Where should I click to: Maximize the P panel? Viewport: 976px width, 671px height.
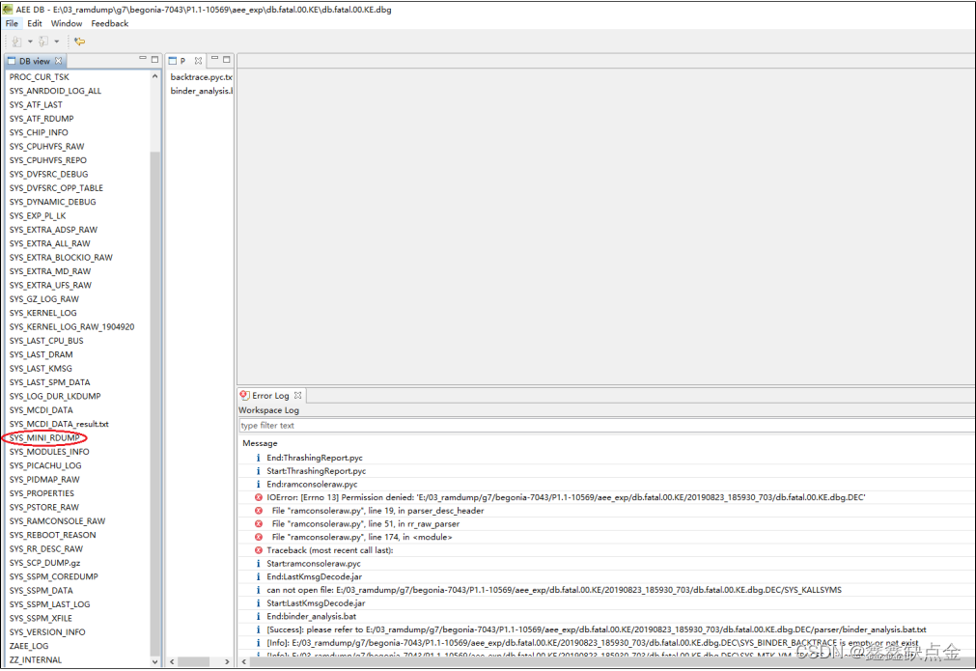click(x=226, y=58)
